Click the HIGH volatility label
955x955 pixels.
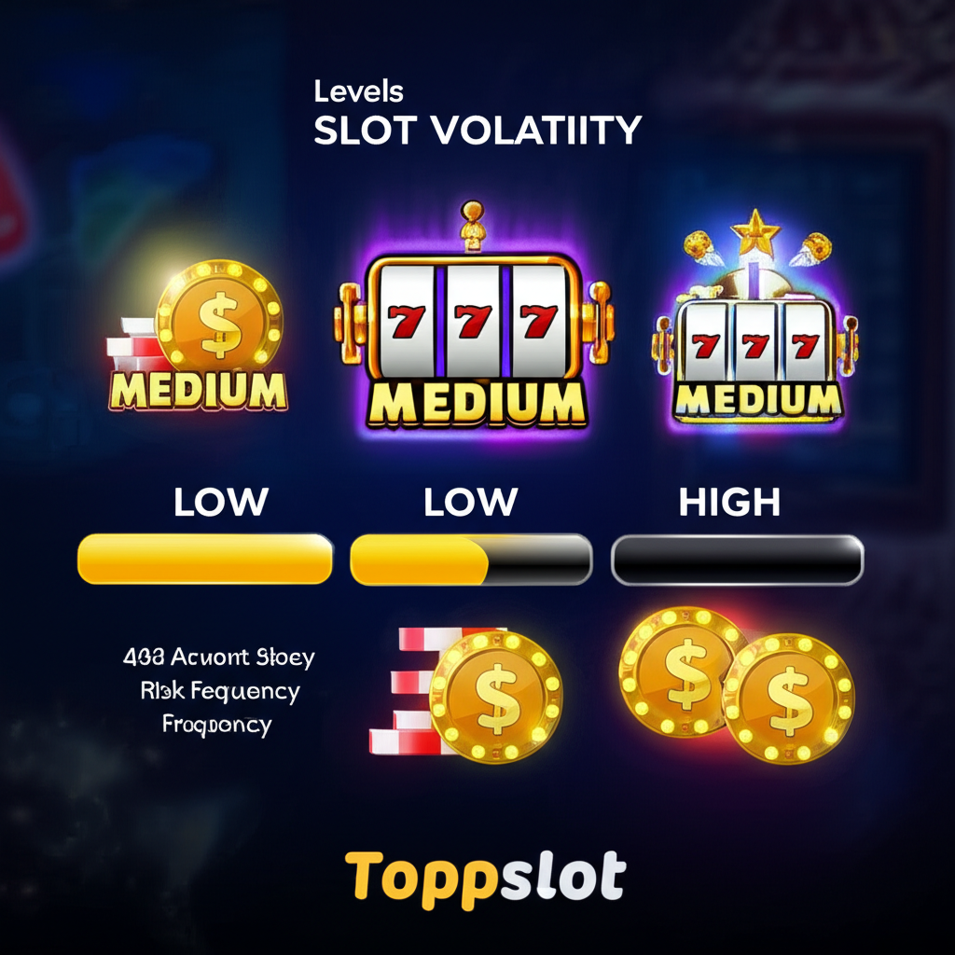tap(729, 503)
